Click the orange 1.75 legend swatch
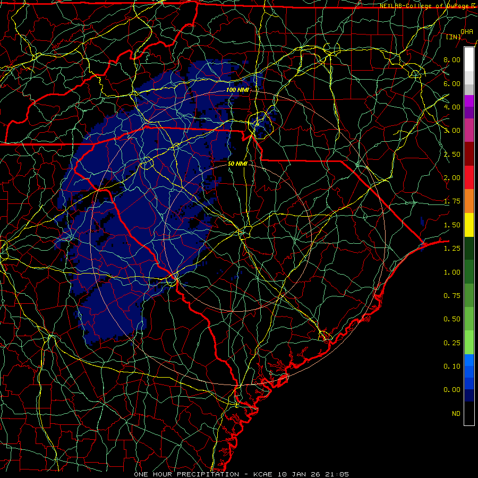Viewport: 478px width, 478px height. click(469, 201)
